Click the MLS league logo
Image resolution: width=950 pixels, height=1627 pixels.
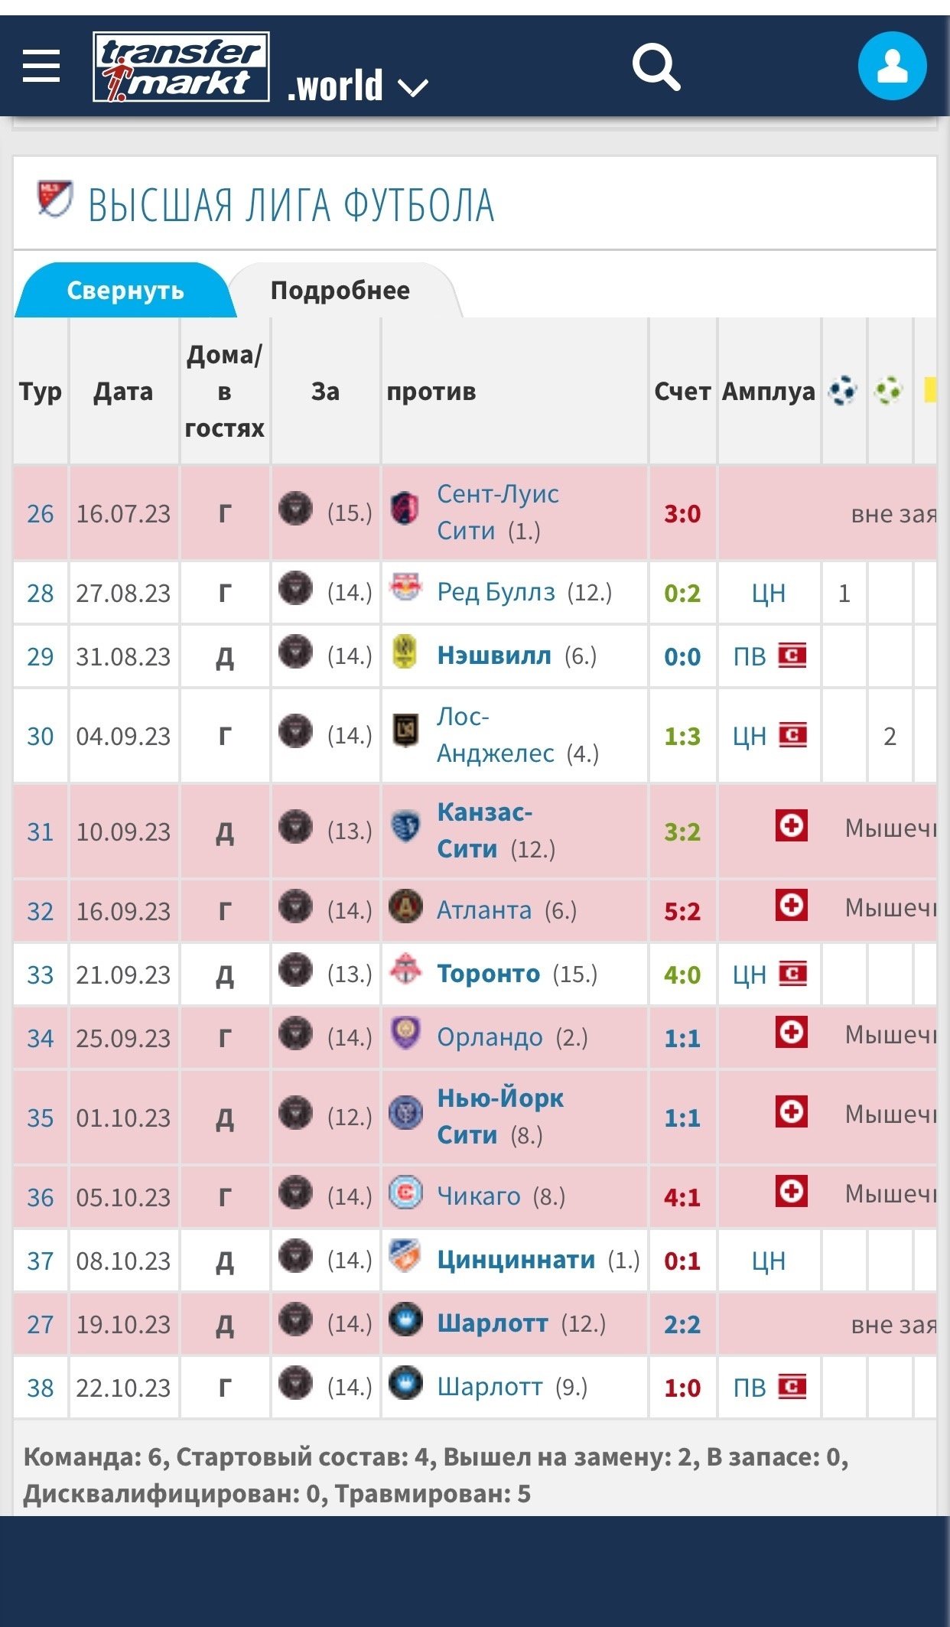pos(54,199)
